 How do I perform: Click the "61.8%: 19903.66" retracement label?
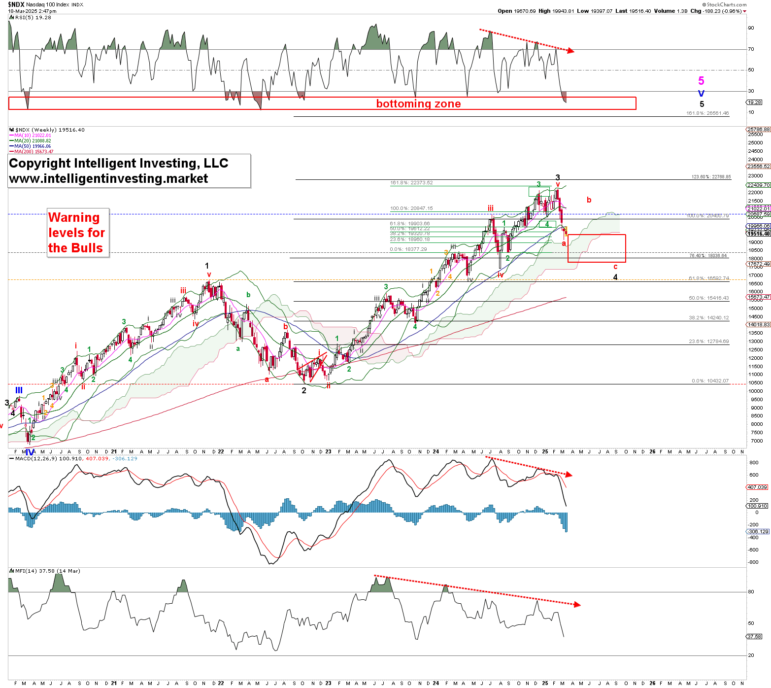410,224
